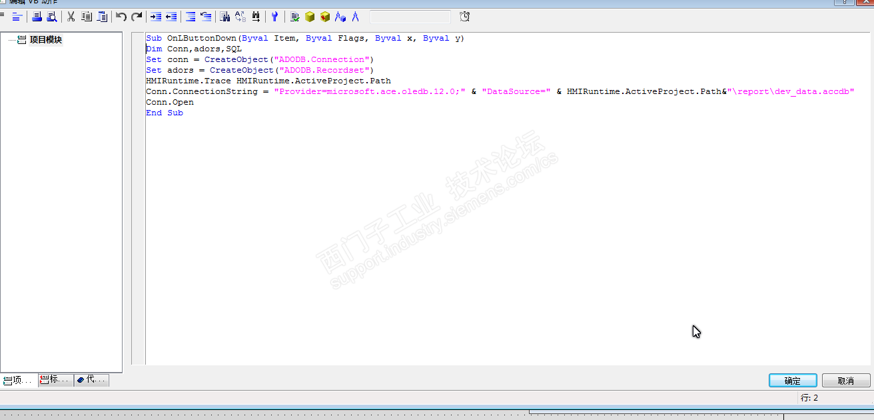The height and width of the screenshot is (420, 874).
Task: Click the HMIRuntime.Trace code line
Action: [x=268, y=81]
